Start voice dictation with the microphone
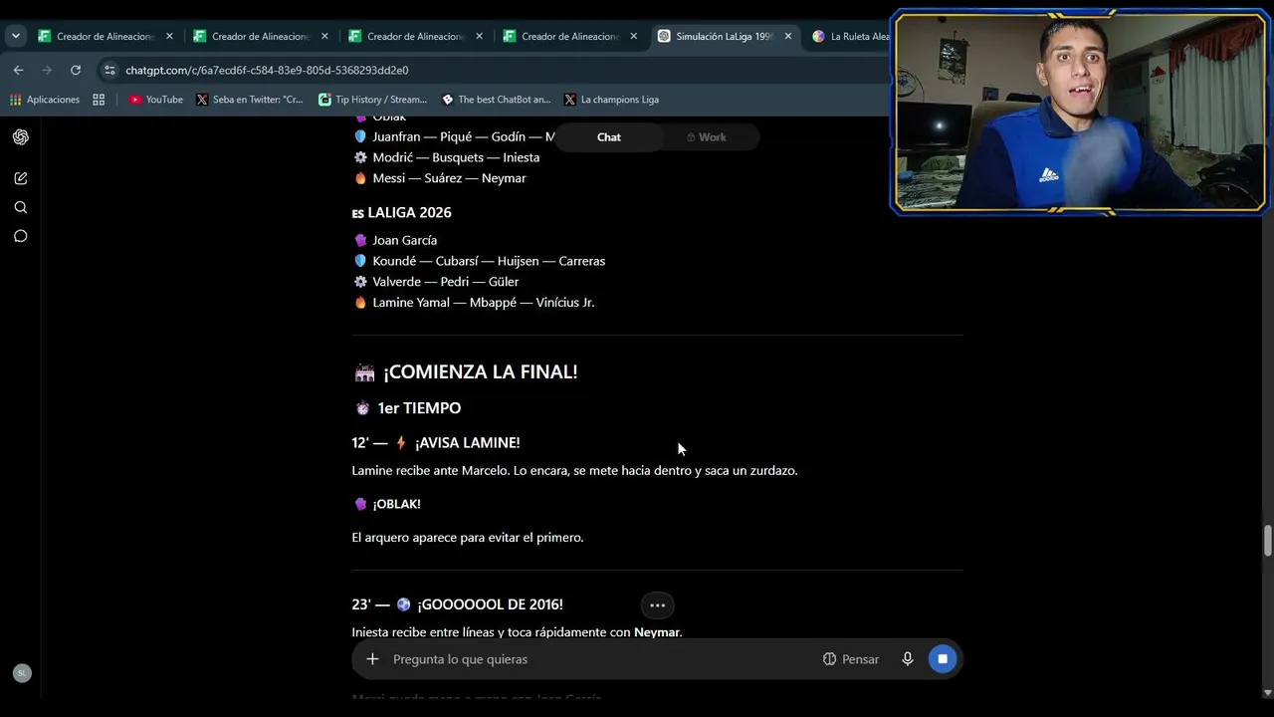 [908, 659]
